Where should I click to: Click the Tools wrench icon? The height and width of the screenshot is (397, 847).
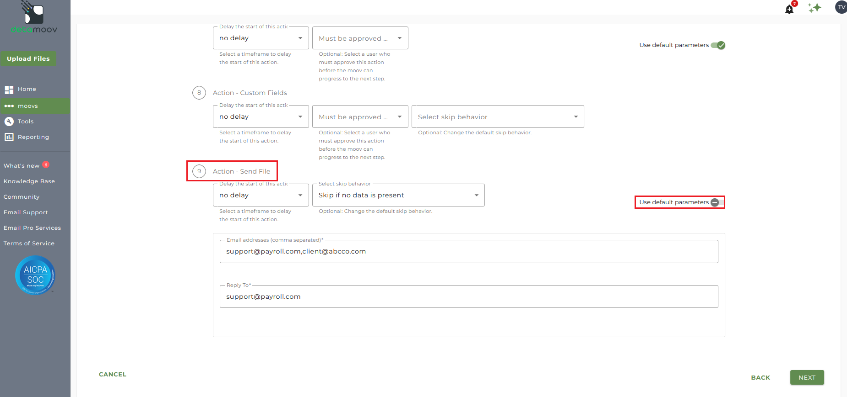pos(9,122)
